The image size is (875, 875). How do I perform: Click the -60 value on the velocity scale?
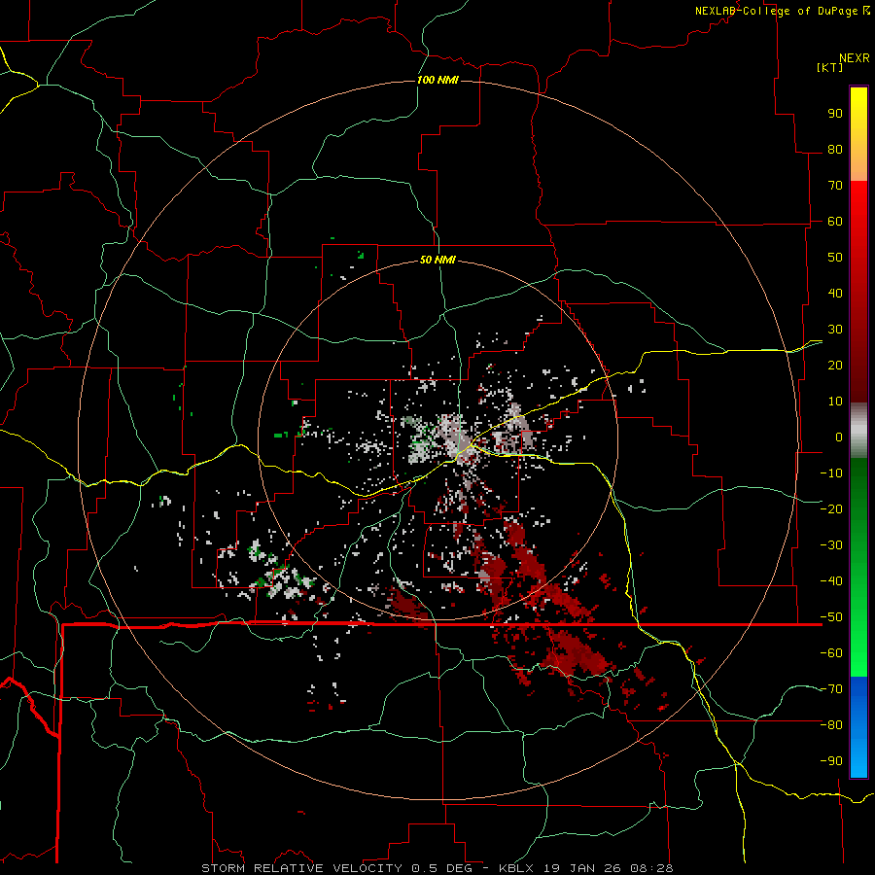pyautogui.click(x=831, y=653)
